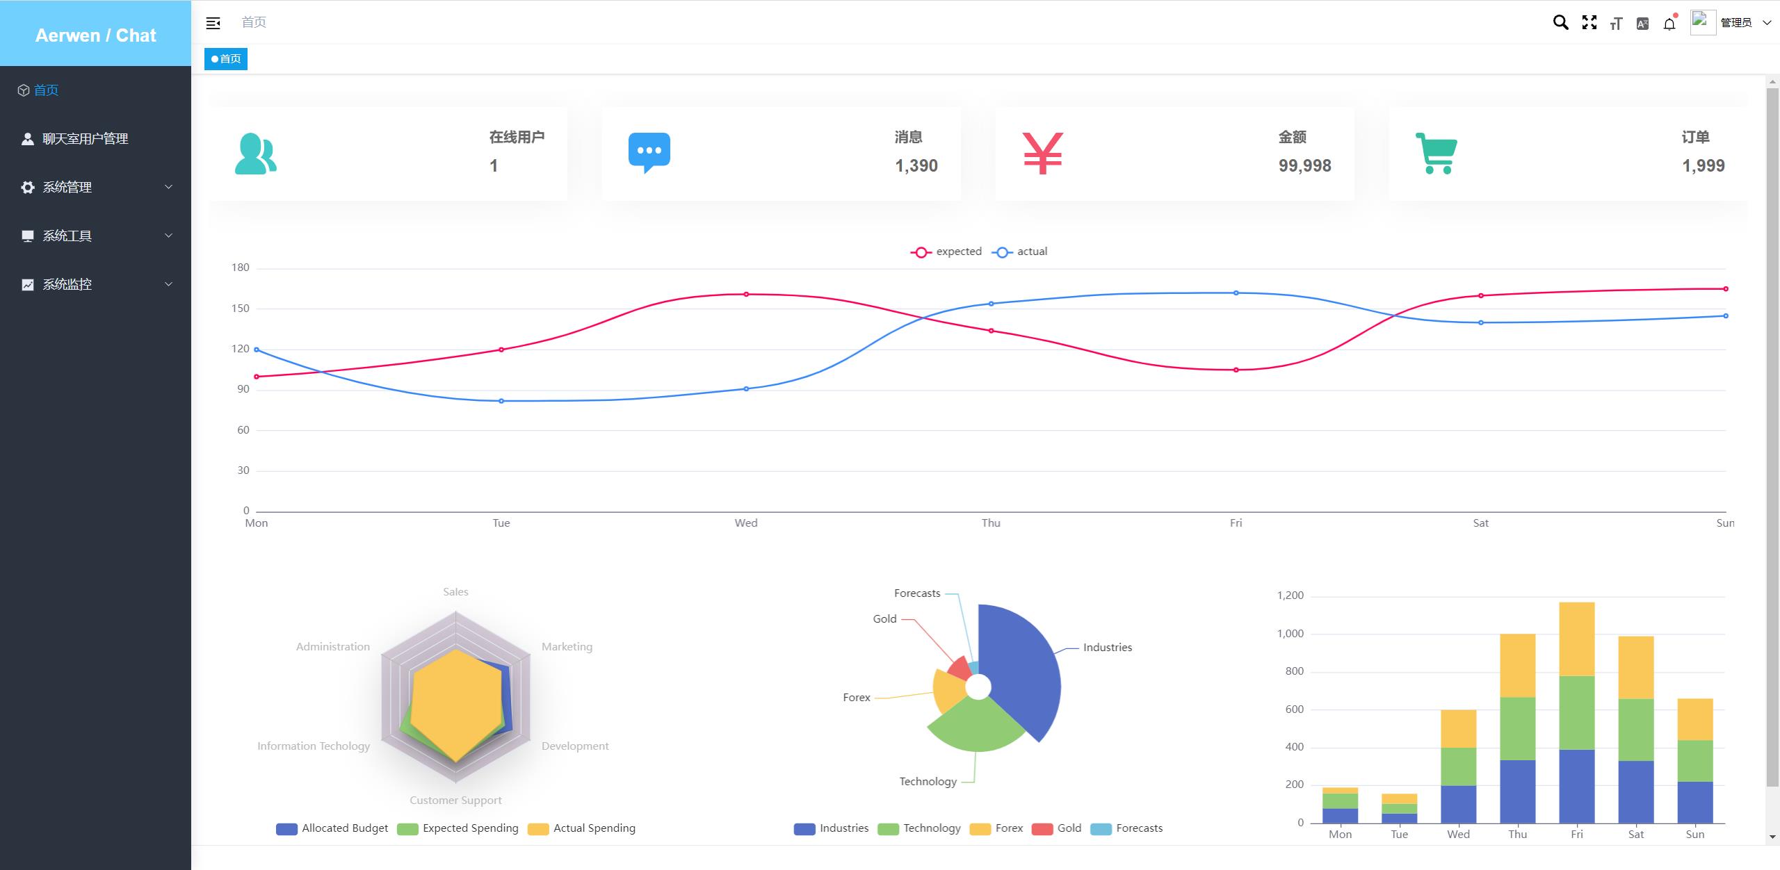Click the cube icon beside 首页
1780x870 pixels.
(24, 90)
